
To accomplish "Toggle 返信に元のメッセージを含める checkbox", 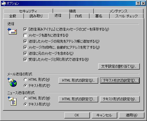I will (x=25, y=53).
